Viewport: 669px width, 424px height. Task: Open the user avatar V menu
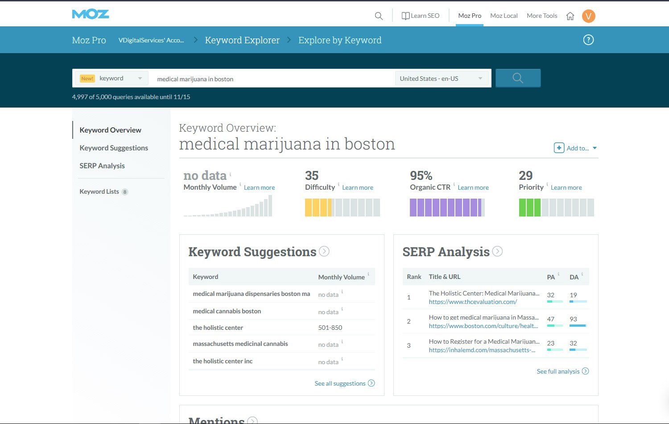tap(589, 16)
